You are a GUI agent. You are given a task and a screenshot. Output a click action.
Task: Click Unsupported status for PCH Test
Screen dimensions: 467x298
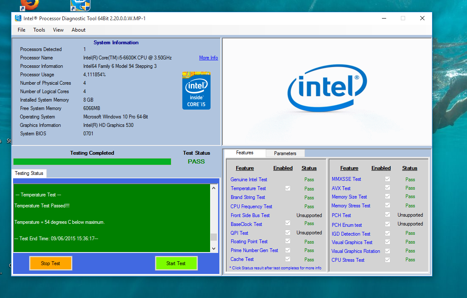(410, 215)
